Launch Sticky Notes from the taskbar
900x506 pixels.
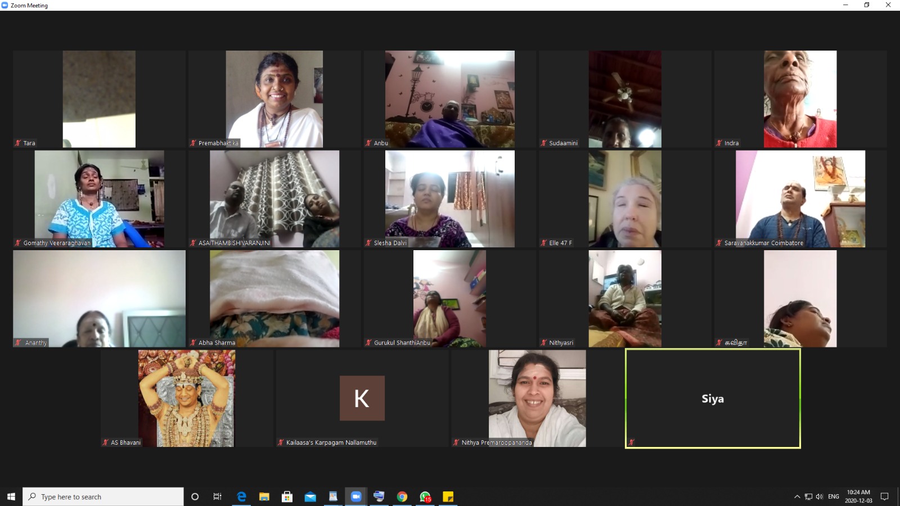[448, 496]
